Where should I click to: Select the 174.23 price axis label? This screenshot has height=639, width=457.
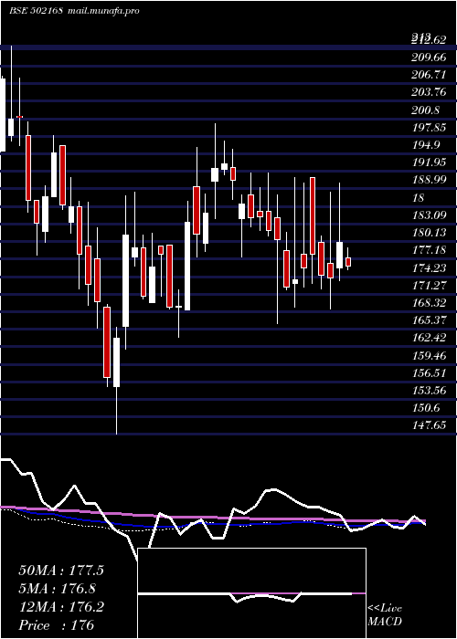coord(429,267)
